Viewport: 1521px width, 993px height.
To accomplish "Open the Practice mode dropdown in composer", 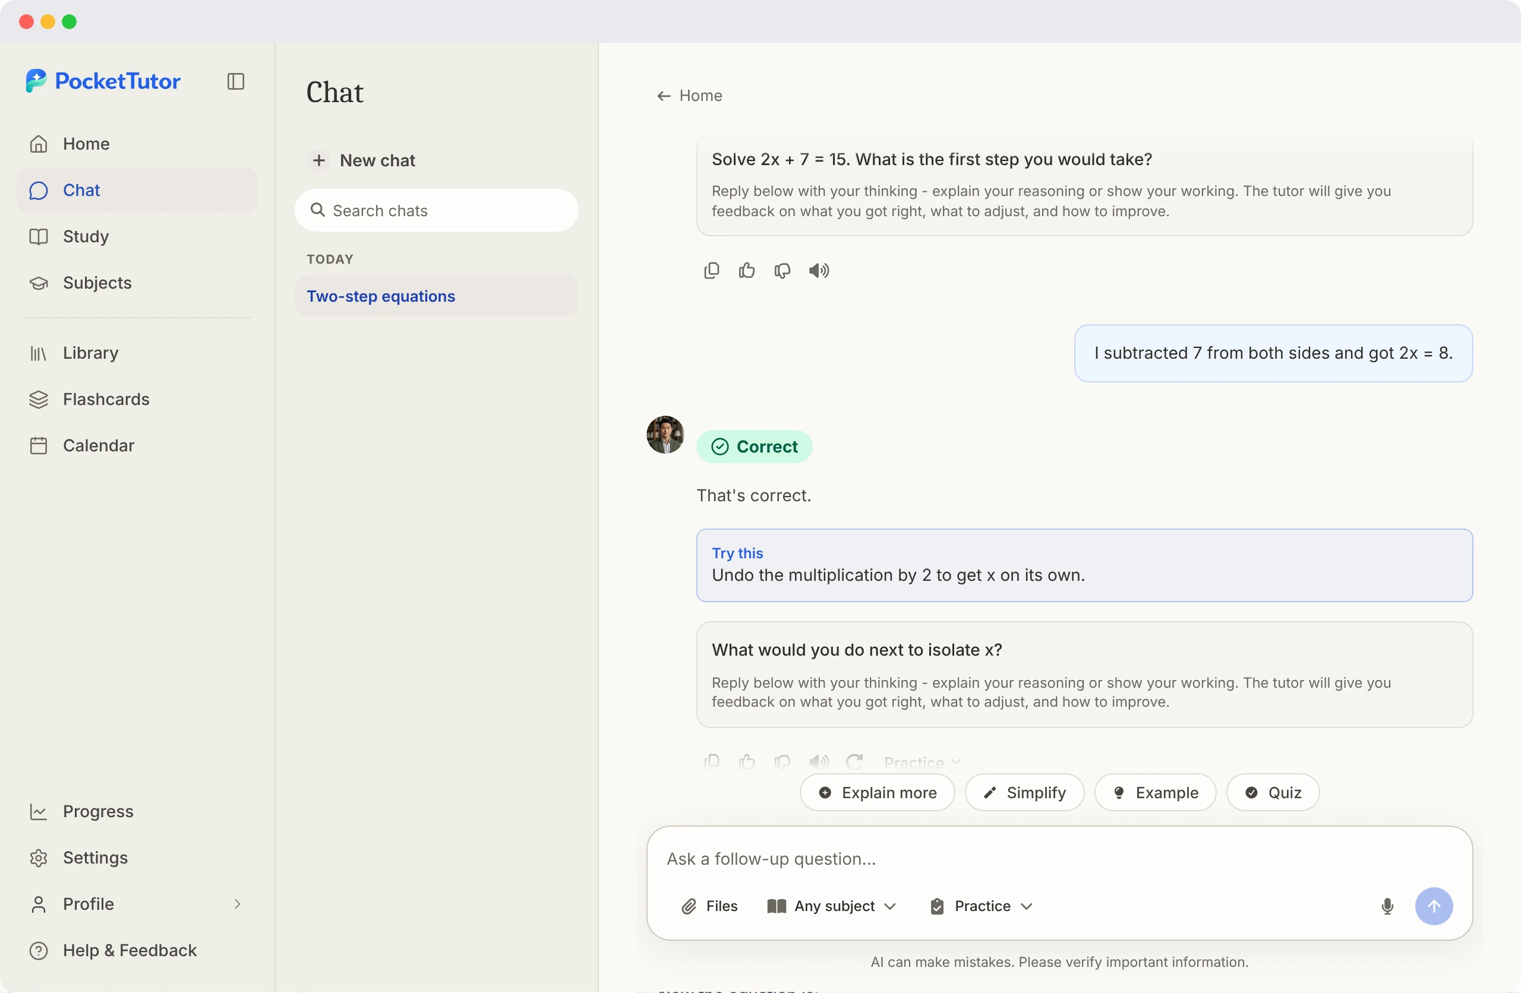I will [x=982, y=906].
